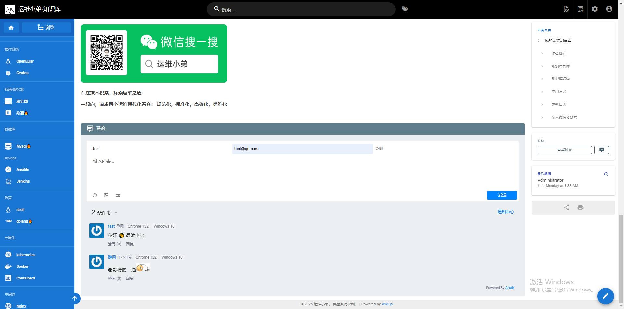The height and width of the screenshot is (309, 624).
Task: Click the print icon in the sidebar
Action: 580,208
